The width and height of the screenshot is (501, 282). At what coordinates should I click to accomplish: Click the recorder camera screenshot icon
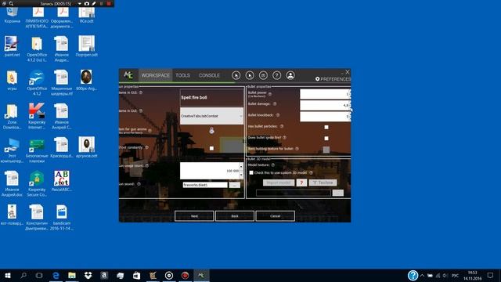coord(87,3)
